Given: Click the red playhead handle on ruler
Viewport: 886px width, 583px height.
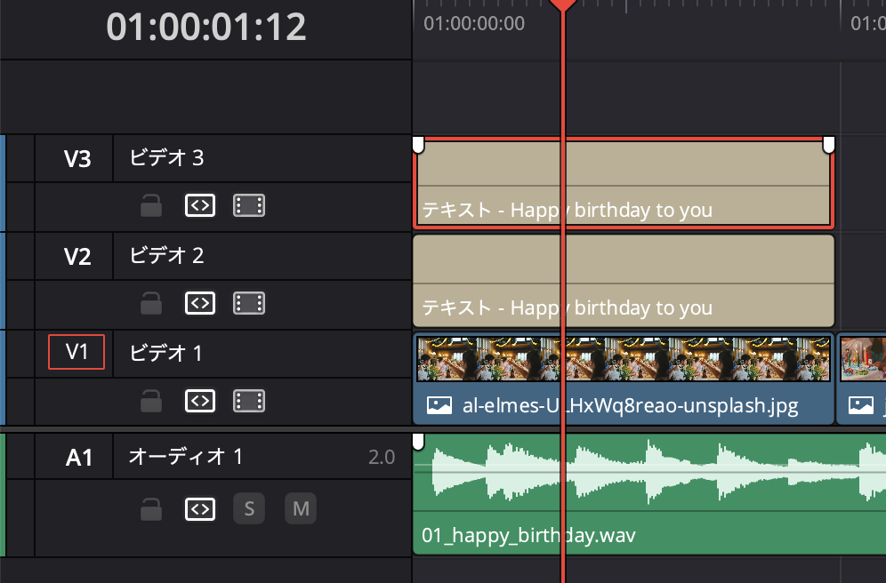Looking at the screenshot, I should [562, 4].
